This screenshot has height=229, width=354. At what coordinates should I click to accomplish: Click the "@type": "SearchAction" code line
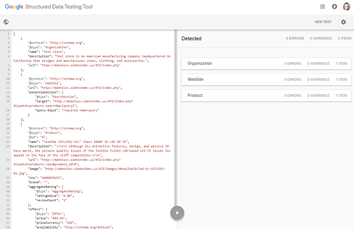pos(56,97)
